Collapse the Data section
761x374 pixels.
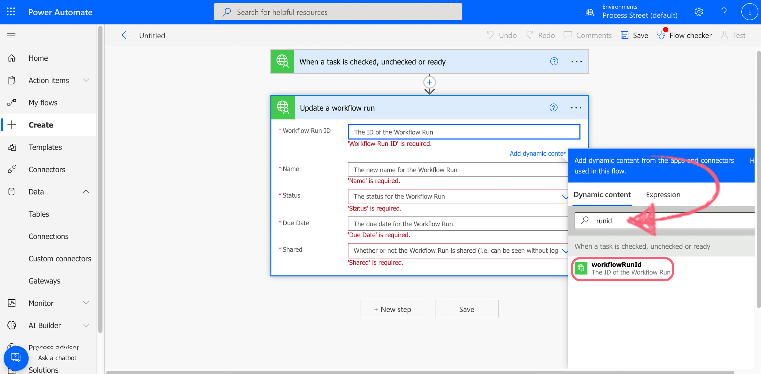86,192
